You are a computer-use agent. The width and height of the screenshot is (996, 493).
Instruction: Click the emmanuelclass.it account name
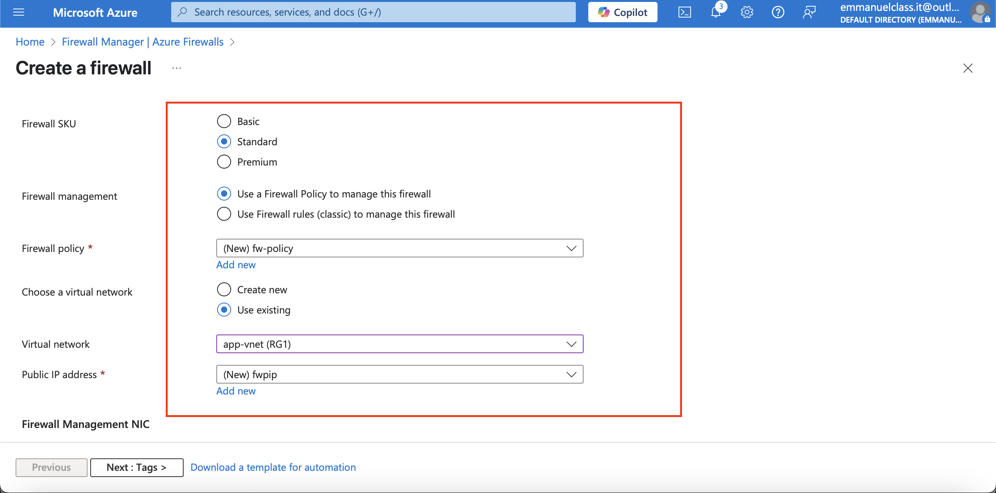coord(900,7)
